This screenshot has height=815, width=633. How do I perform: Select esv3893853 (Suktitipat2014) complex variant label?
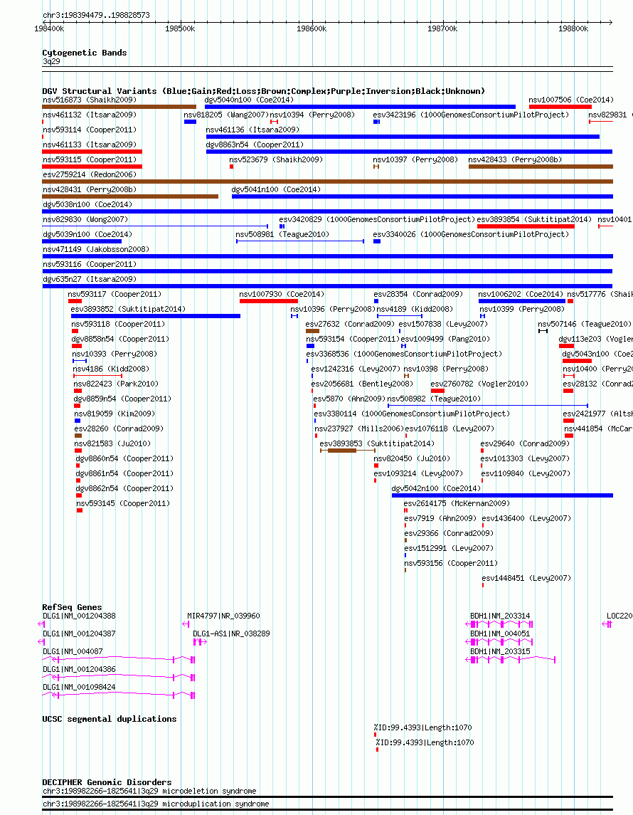[x=377, y=444]
